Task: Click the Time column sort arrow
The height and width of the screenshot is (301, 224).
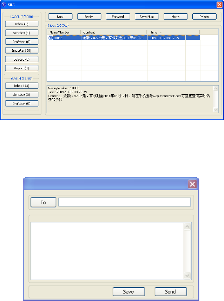Action: click(161, 32)
